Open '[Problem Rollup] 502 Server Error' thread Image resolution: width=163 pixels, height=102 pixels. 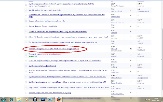pyautogui.click(x=54, y=49)
